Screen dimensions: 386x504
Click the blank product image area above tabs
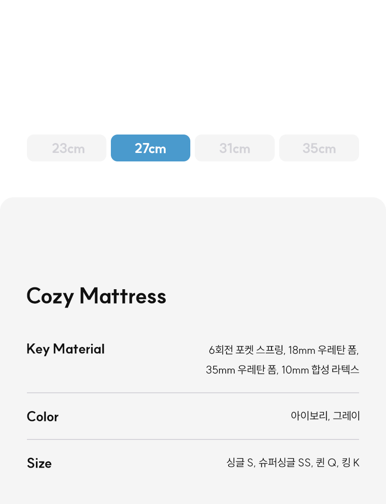(x=193, y=64)
